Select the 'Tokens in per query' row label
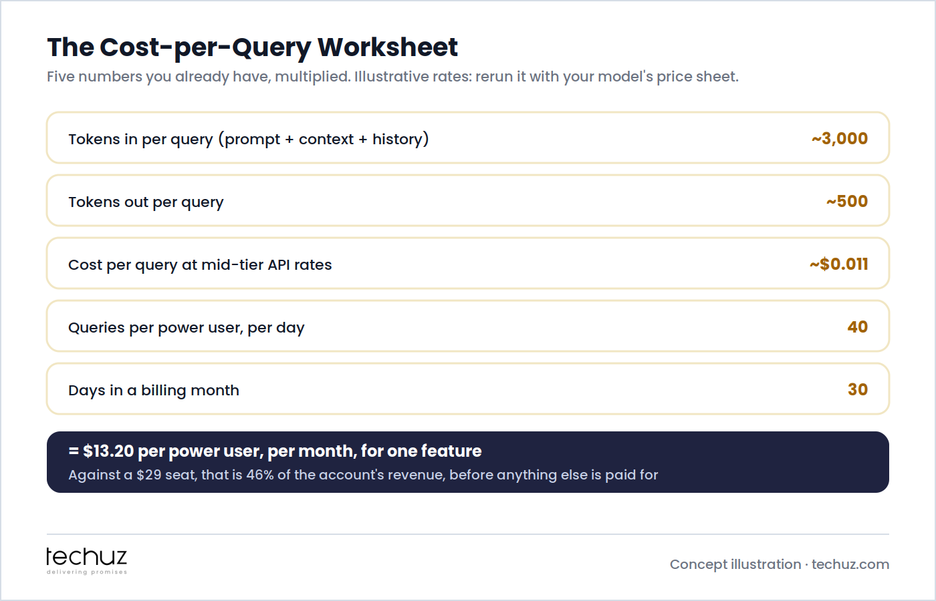This screenshot has width=936, height=601. point(249,139)
